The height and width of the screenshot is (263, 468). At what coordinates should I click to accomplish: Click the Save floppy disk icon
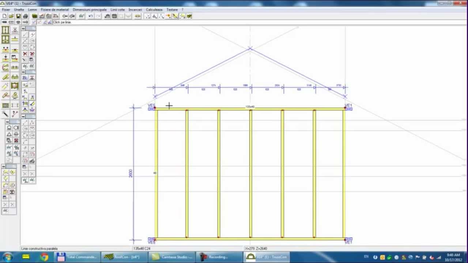pos(18,16)
